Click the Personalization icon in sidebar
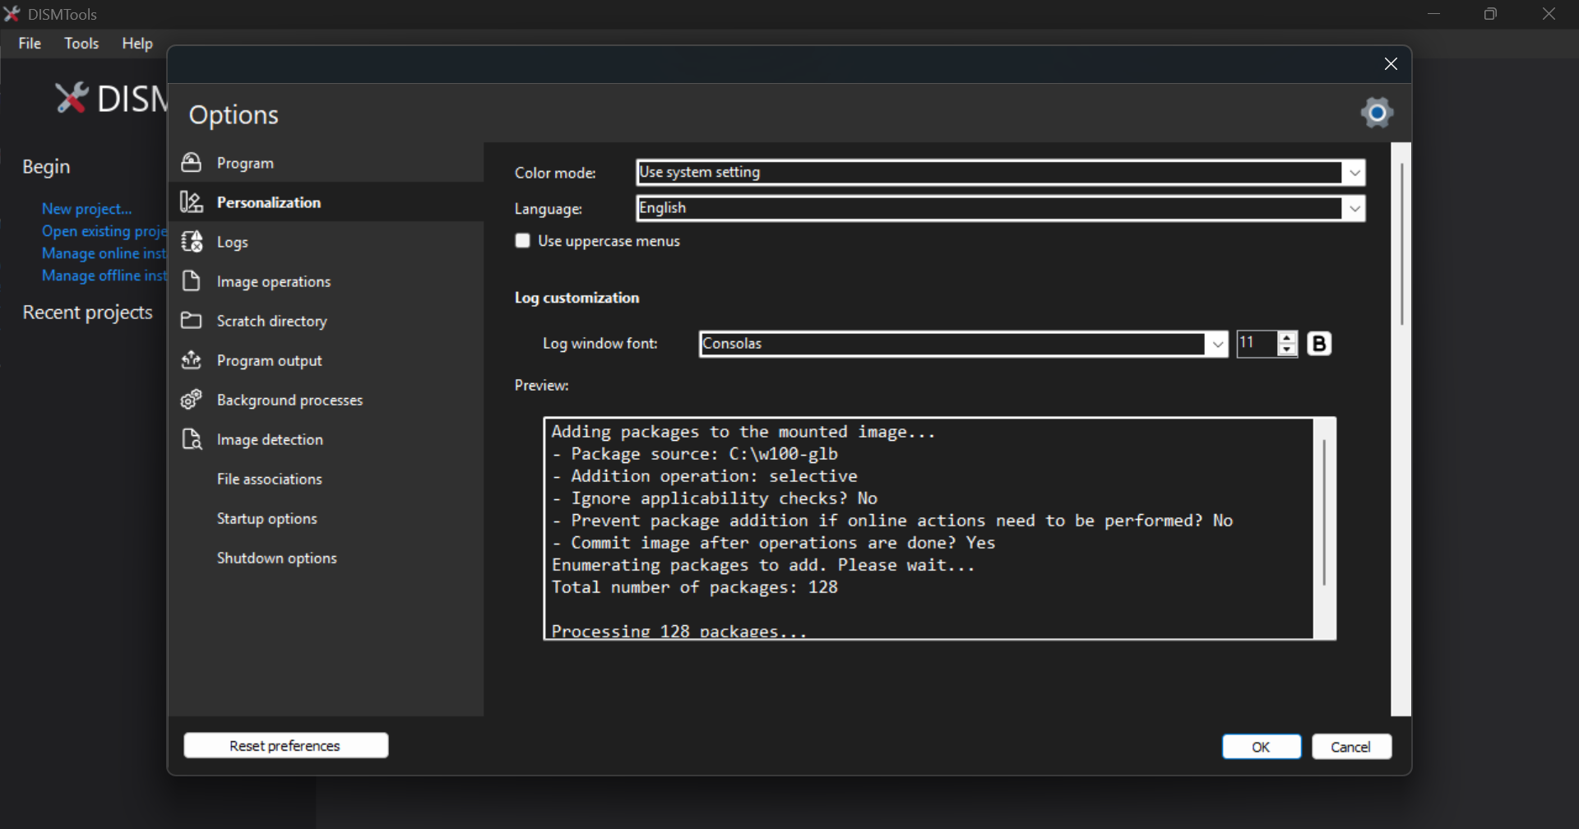 pyautogui.click(x=192, y=202)
